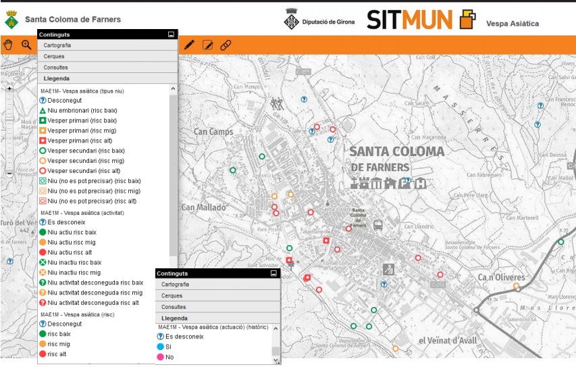Open the edit note tool
This screenshot has height=367, width=576.
click(207, 45)
